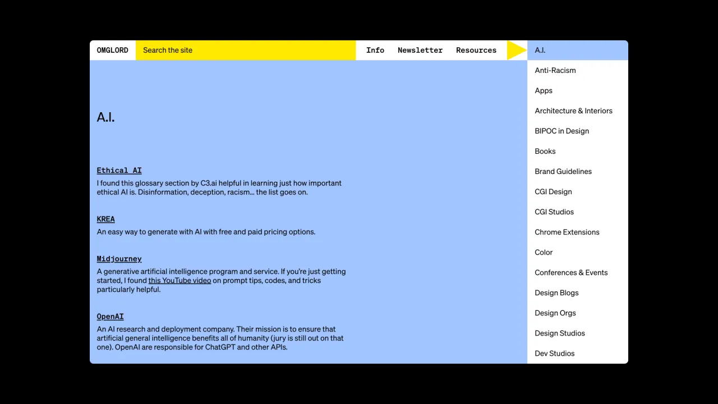Focus the Search the site field

[x=246, y=50]
